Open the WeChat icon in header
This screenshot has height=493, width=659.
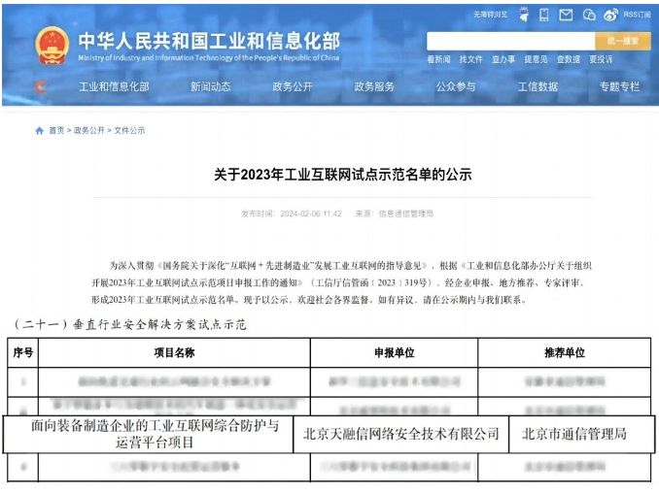589,15
